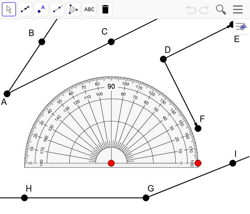Screen dimensions: 250x214
Task: Click point H
Action: 24,198
